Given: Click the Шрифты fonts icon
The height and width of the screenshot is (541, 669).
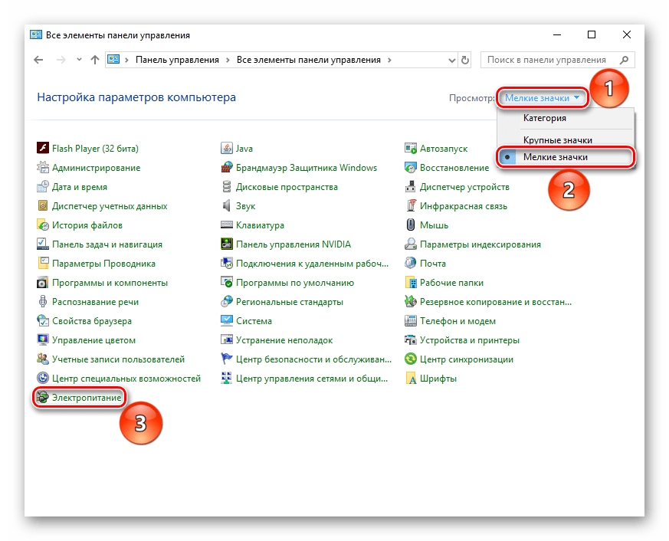Looking at the screenshot, I should coord(411,379).
